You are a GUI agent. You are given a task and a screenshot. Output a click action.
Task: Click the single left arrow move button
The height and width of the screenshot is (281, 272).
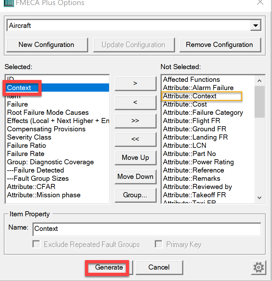135,102
